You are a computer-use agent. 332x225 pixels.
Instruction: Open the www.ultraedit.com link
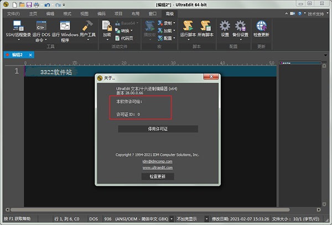pos(158,167)
